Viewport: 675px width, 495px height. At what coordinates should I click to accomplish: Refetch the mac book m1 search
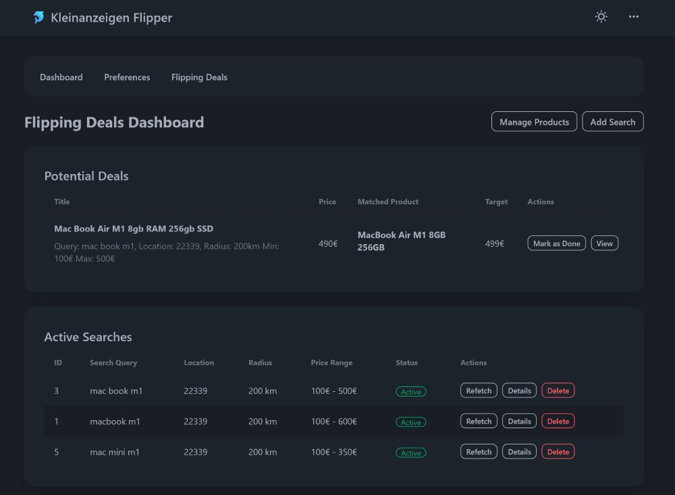[479, 390]
